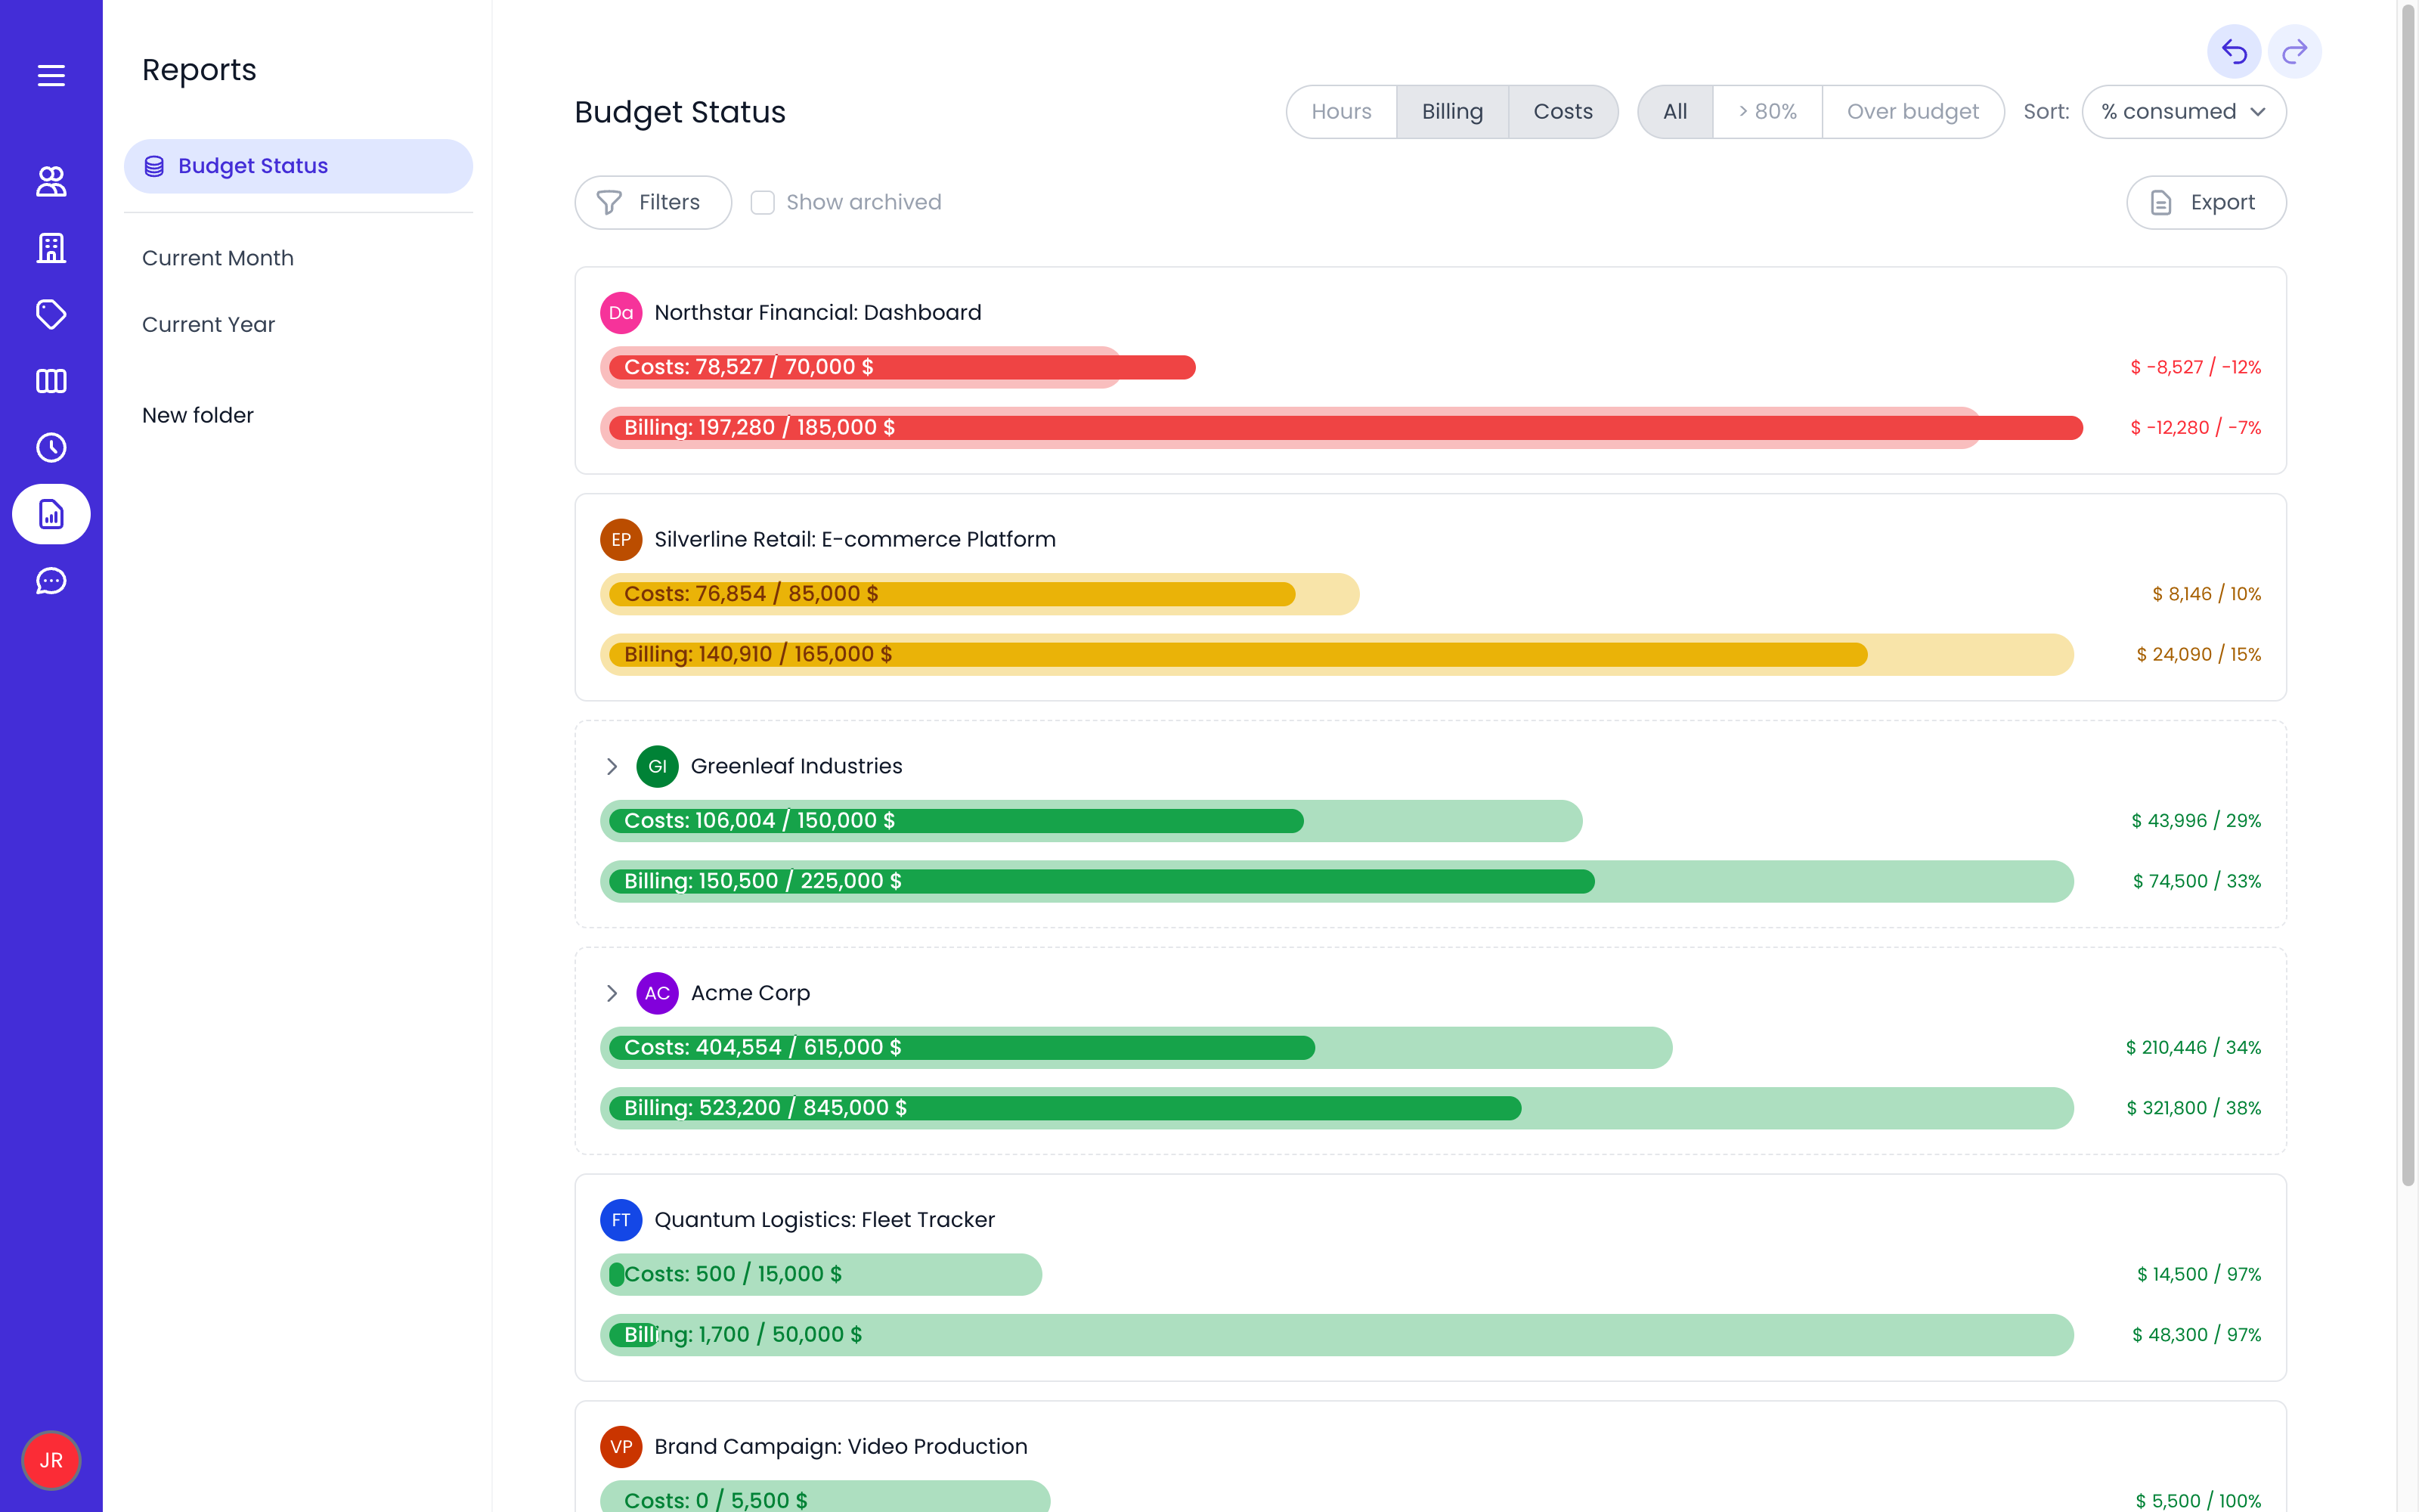The width and height of the screenshot is (2419, 1512).
Task: Click Acme Costs 404,554 / 615,000 bar
Action: 1135,1048
